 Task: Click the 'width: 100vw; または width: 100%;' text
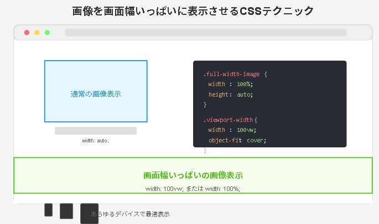pyautogui.click(x=193, y=188)
